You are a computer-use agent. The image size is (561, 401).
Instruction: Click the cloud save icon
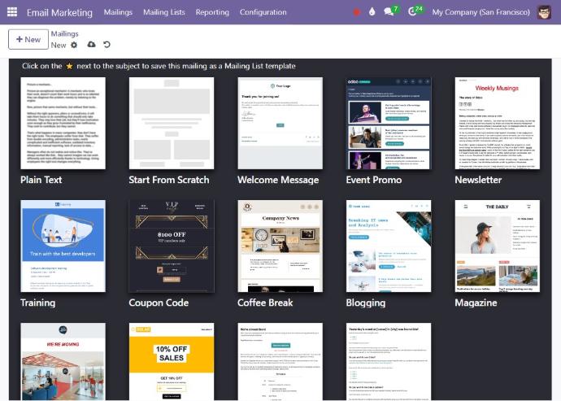click(91, 46)
